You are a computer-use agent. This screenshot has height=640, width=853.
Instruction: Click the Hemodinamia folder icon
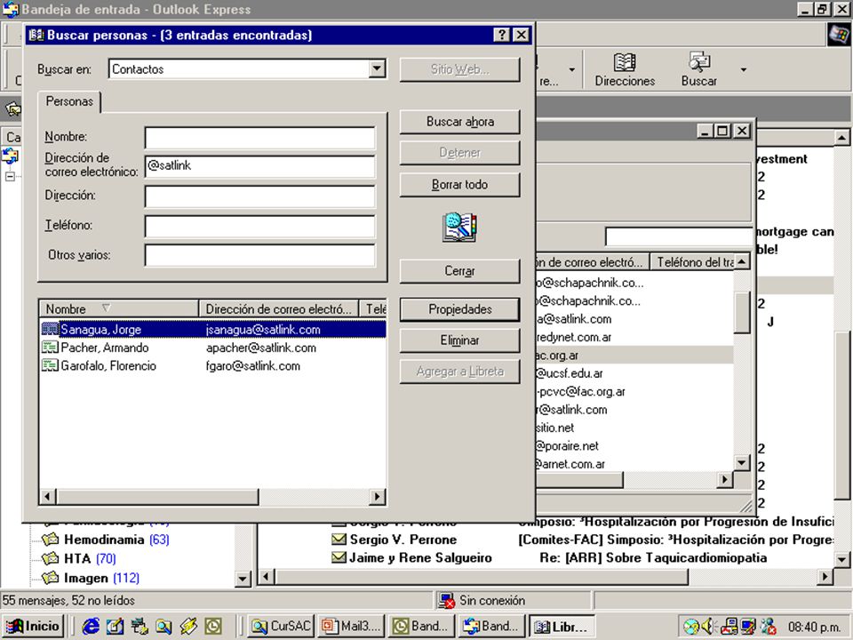tap(51, 540)
